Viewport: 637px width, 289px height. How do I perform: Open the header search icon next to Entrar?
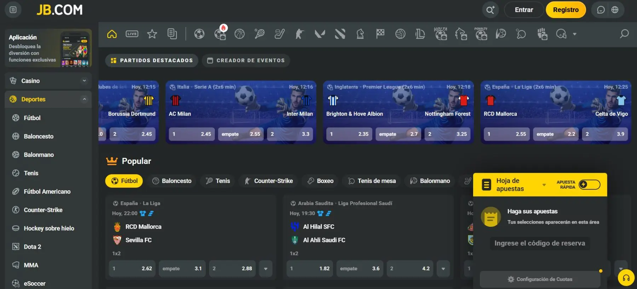pyautogui.click(x=490, y=10)
